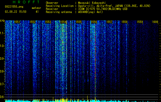Click the 1.0 kHz axis label
161x102 pixels.
click(x=2, y=46)
